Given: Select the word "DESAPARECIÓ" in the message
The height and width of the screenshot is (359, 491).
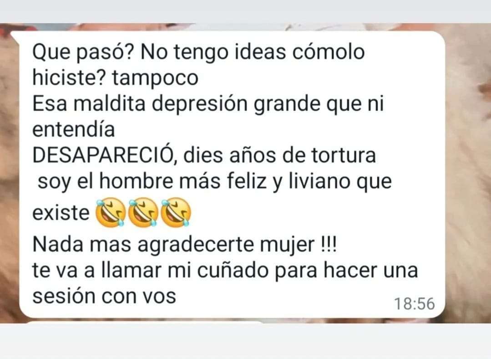Looking at the screenshot, I should click(x=103, y=155).
